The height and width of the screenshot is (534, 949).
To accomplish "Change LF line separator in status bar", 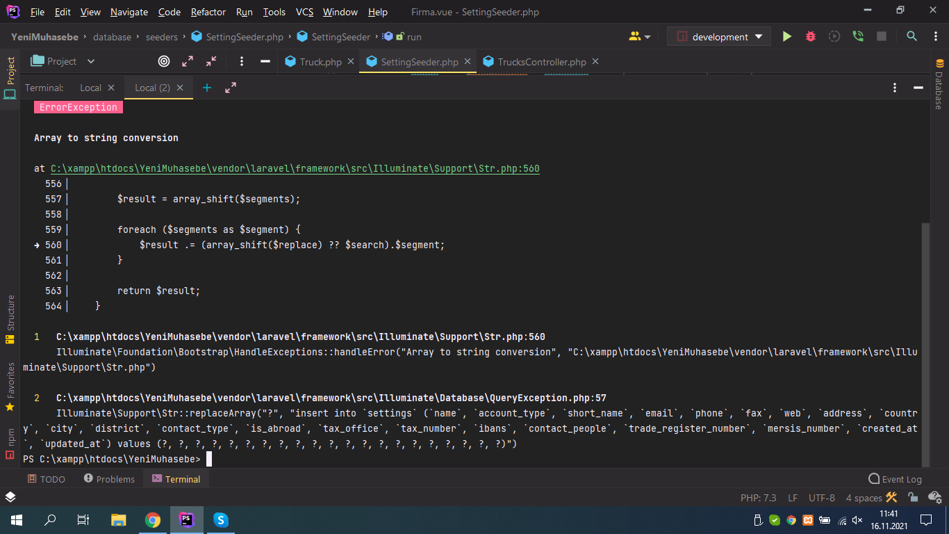I will tap(793, 498).
